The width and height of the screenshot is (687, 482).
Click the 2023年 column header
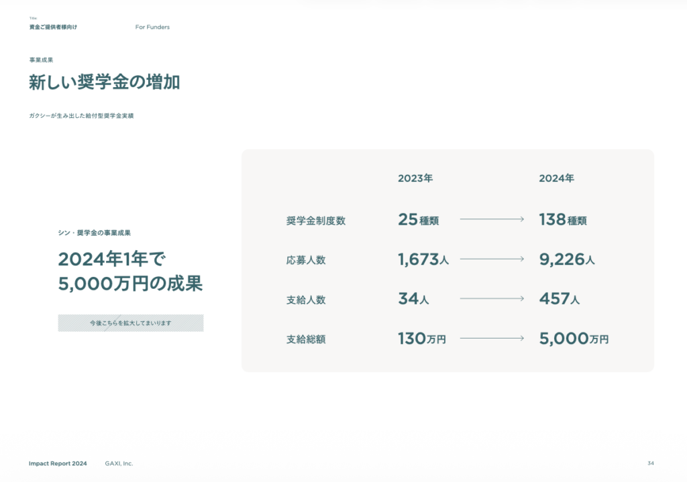tap(415, 178)
